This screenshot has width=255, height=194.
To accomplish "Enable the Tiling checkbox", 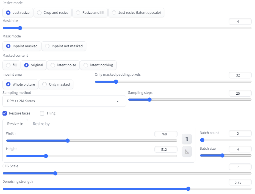I will tap(42, 113).
